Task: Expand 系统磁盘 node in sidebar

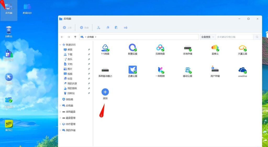Action: [60, 112]
